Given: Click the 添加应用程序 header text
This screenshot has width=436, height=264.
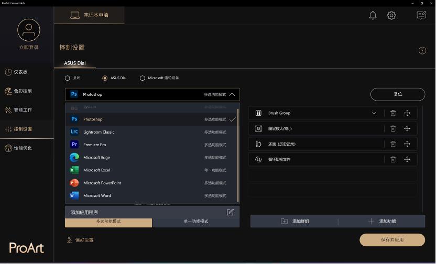Looking at the screenshot, I should tap(84, 212).
